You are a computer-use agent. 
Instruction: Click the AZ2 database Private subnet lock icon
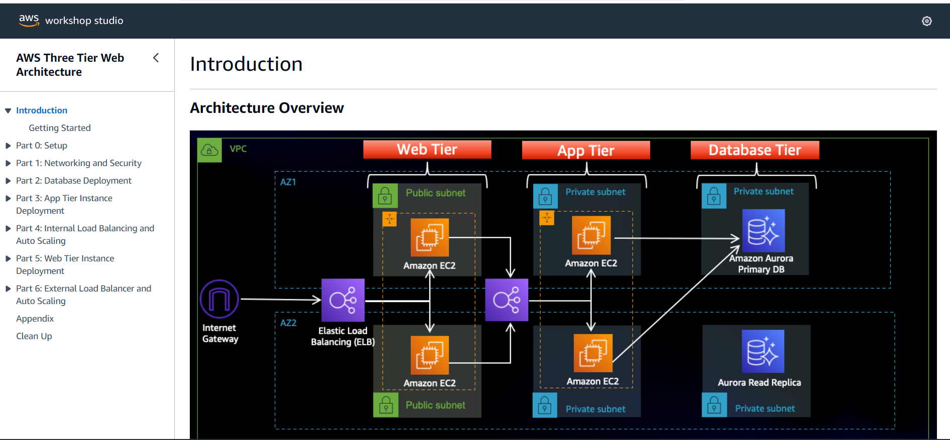[x=715, y=405]
